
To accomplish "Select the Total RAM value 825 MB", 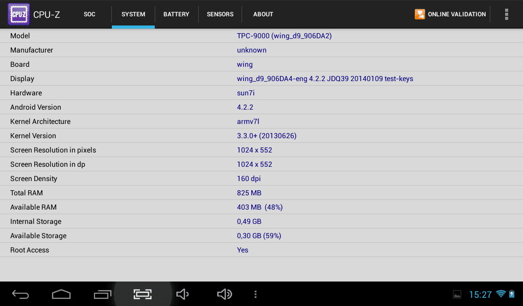I will pyautogui.click(x=249, y=193).
